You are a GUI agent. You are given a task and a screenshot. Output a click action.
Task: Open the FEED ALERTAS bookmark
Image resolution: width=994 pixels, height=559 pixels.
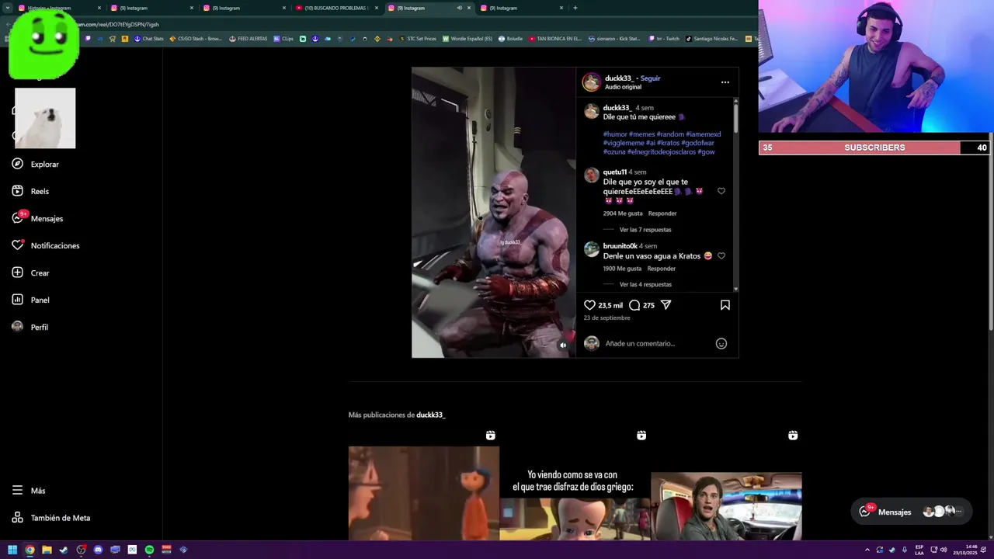click(x=248, y=38)
